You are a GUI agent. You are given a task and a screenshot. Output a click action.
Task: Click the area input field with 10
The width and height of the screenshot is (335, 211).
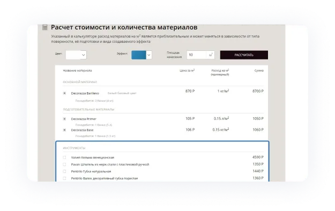coord(196,55)
